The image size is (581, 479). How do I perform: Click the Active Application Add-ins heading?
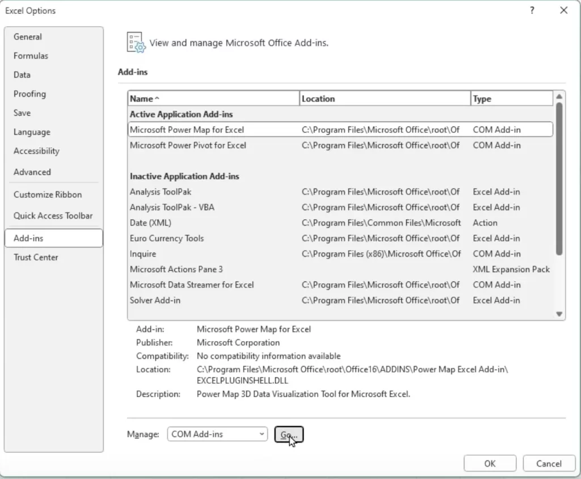181,114
